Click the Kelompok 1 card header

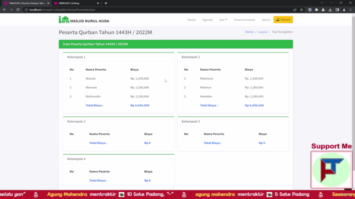[119, 57]
